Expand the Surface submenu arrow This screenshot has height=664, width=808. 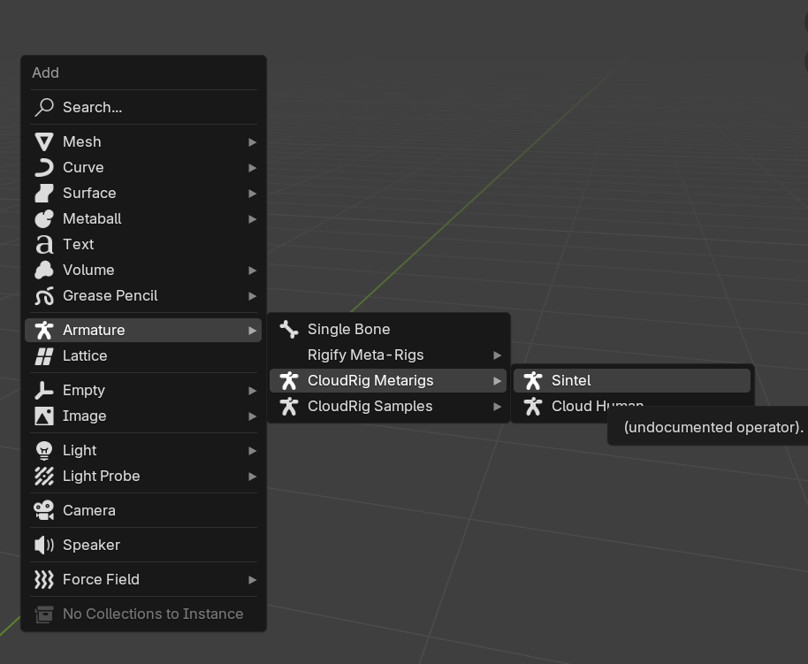(x=253, y=194)
